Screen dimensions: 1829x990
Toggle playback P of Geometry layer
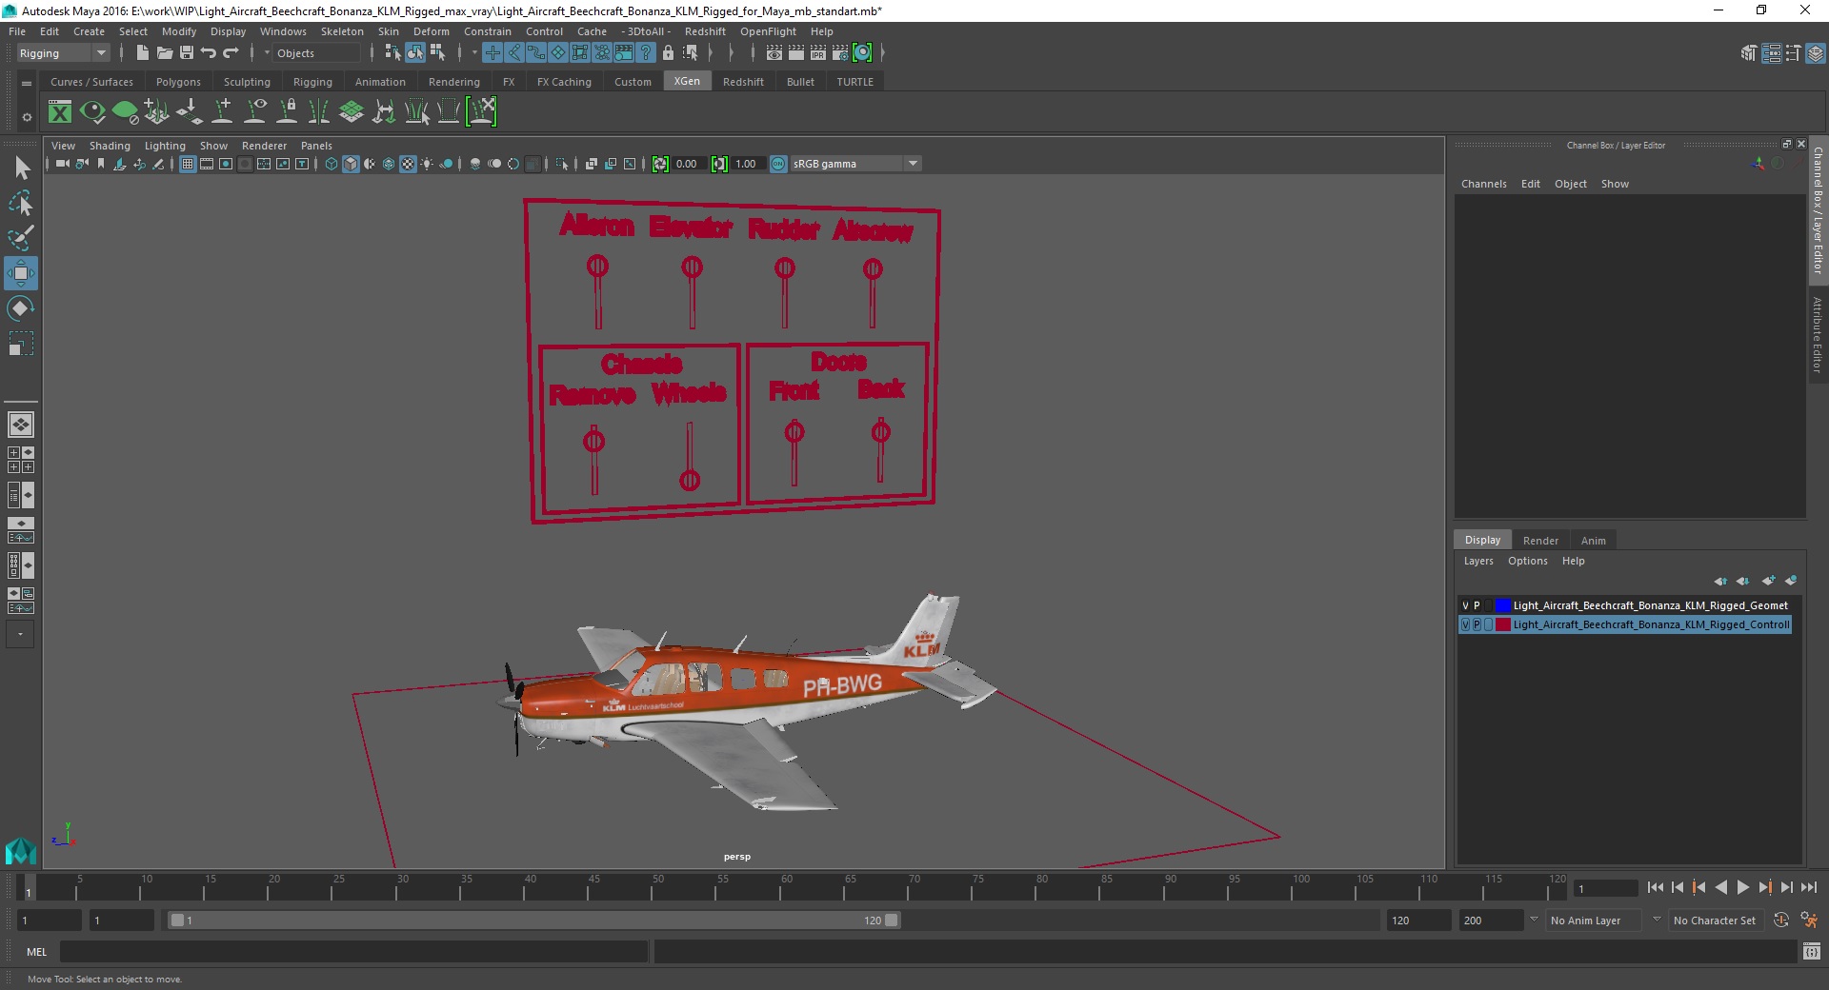tap(1477, 605)
